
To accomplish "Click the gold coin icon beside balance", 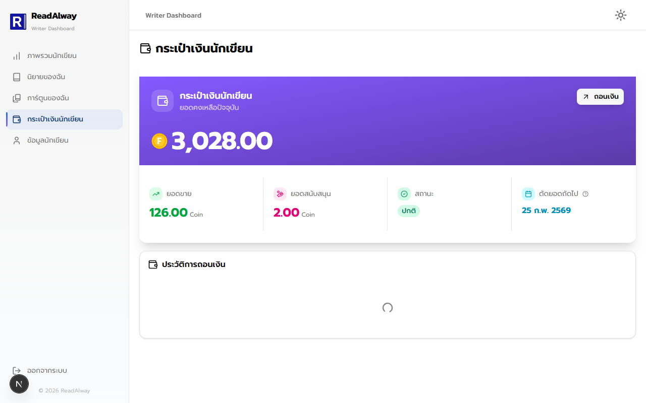I will point(159,141).
